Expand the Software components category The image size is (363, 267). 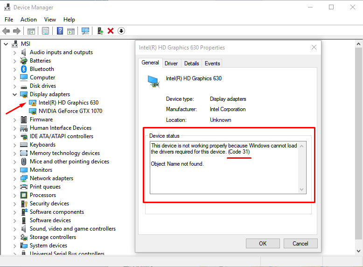[15, 212]
